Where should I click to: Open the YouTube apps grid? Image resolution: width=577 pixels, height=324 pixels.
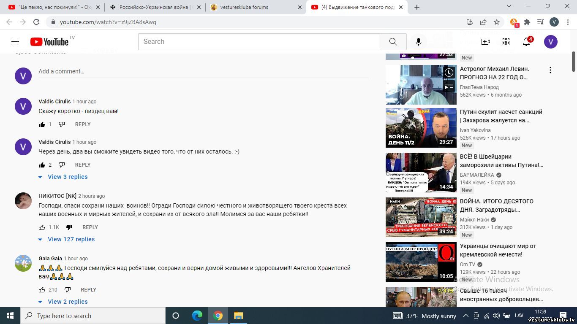[x=506, y=42]
